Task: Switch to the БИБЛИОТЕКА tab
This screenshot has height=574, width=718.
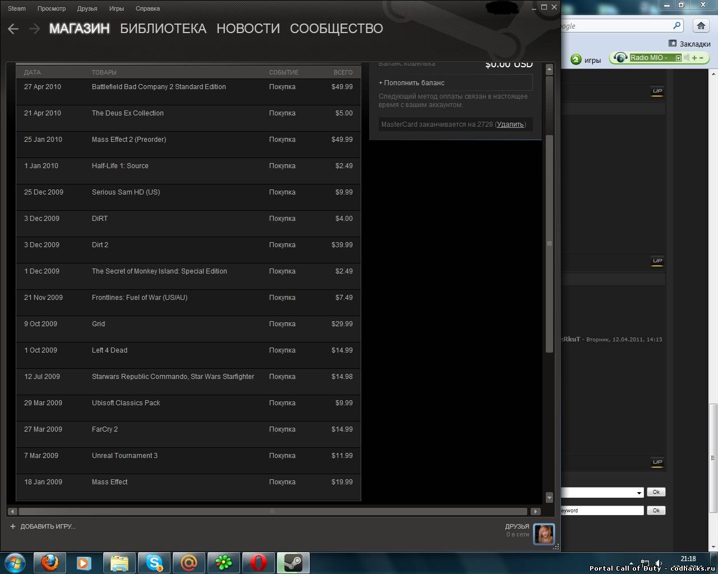Action: 163,29
